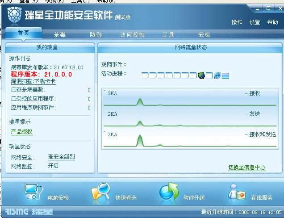Maximize the Rising window
Image resolution: width=284 pixels, height=218 pixels.
tap(268, 8)
